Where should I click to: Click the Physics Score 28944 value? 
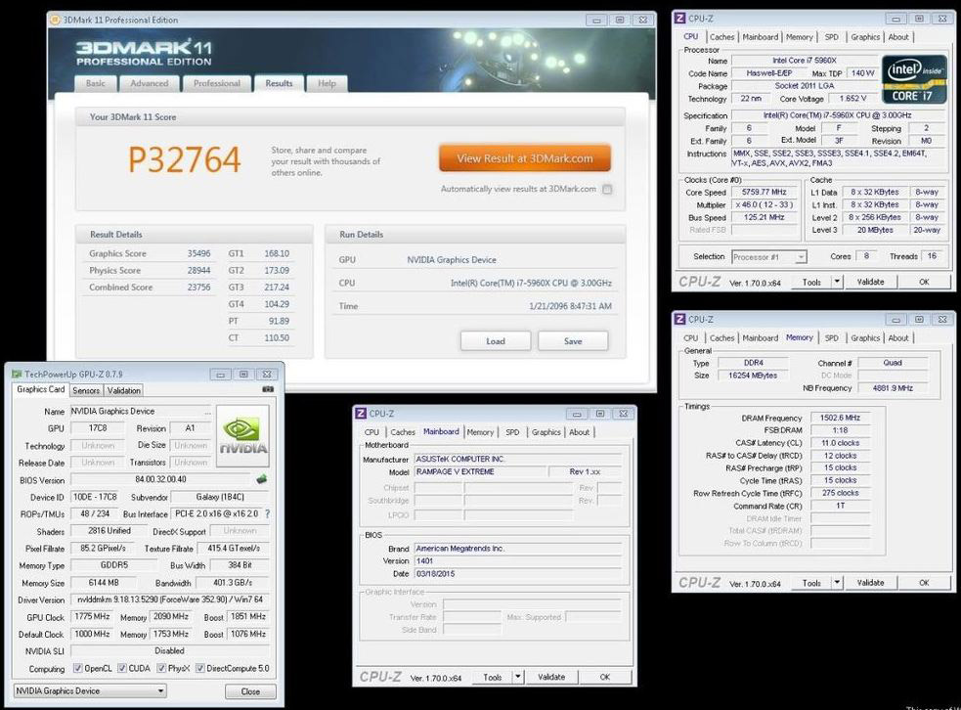[198, 270]
